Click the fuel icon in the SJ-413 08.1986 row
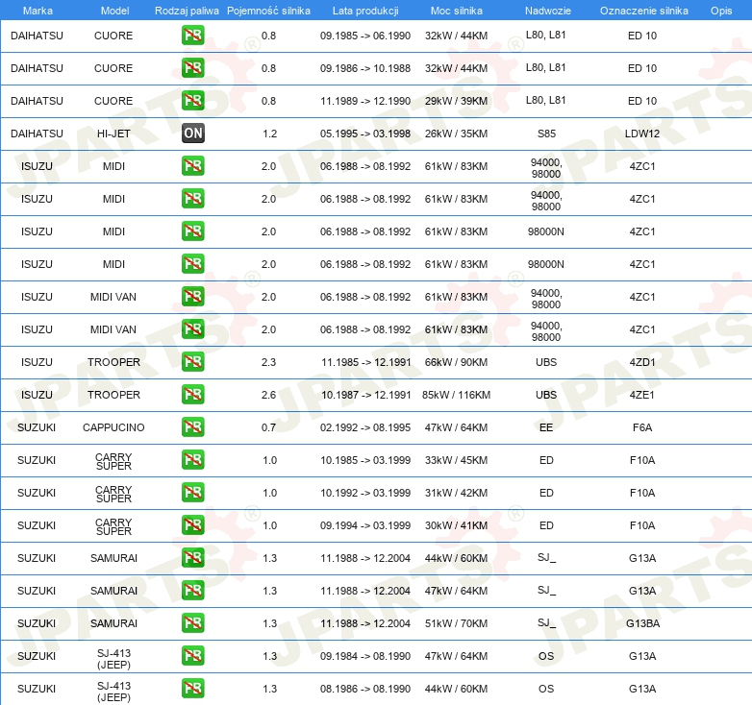Viewport: 752px width, 705px height. tap(192, 689)
